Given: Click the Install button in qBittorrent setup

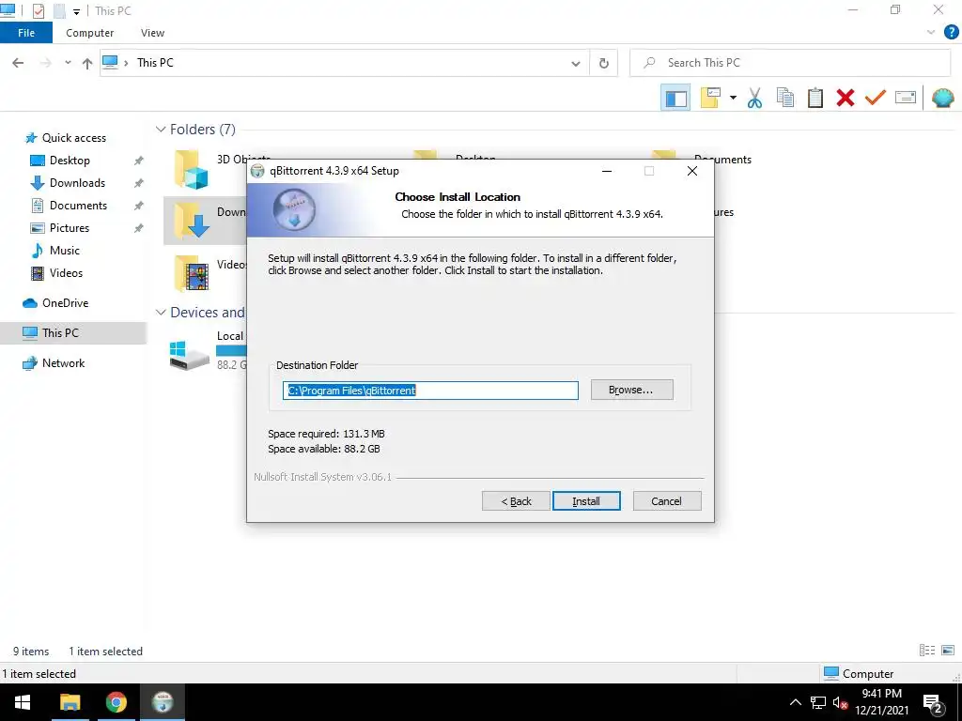Looking at the screenshot, I should (x=586, y=501).
